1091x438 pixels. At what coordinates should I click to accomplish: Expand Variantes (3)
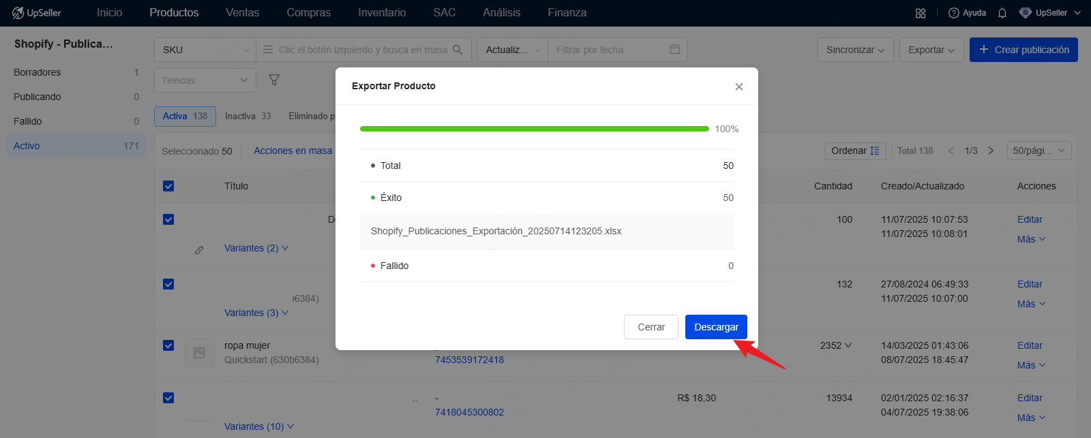point(256,313)
